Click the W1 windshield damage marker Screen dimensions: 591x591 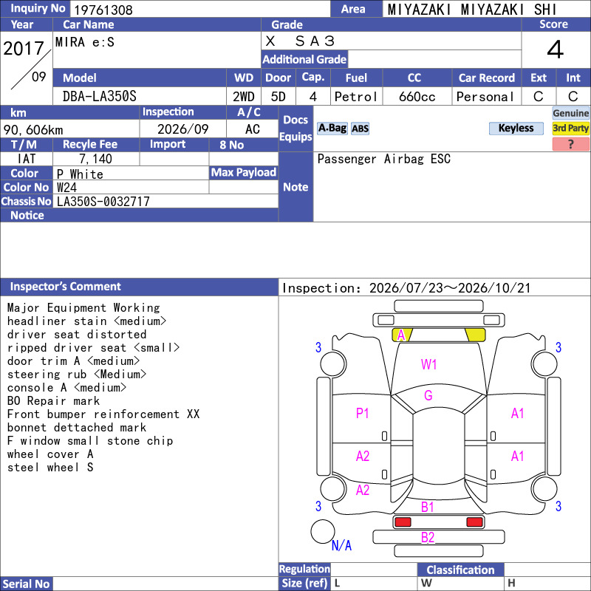point(429,364)
